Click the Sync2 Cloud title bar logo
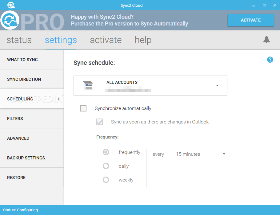 tap(11, 5)
